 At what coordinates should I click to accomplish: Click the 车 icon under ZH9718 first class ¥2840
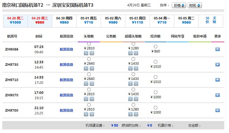click(x=86, y=84)
